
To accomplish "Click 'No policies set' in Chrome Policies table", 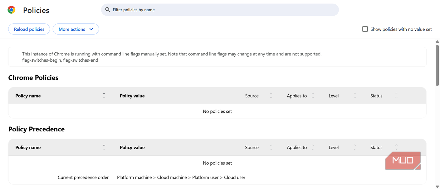I will [218, 111].
